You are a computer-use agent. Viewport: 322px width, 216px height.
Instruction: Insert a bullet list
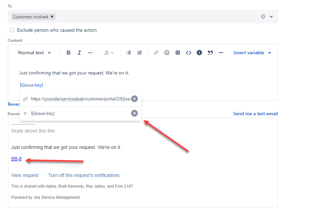(129, 53)
